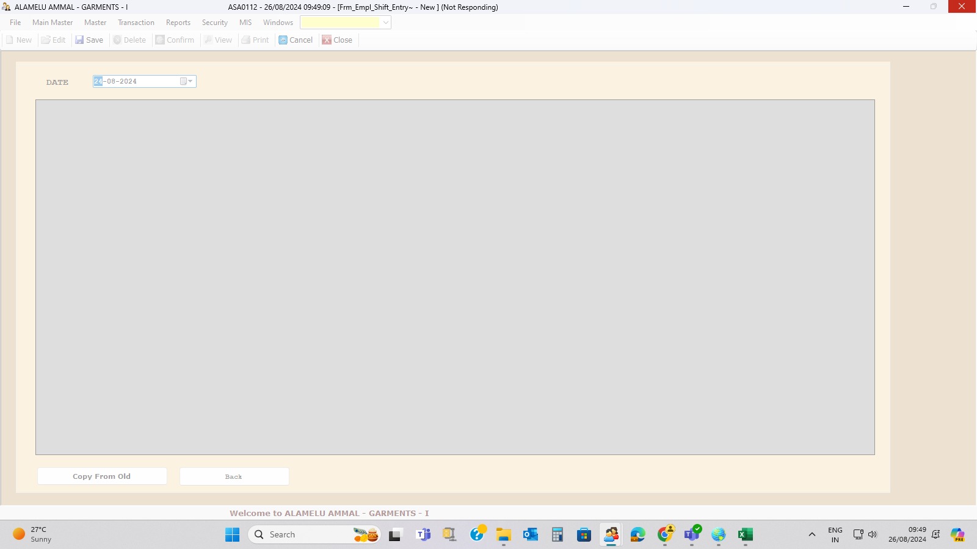Open the Reports menu

click(178, 23)
